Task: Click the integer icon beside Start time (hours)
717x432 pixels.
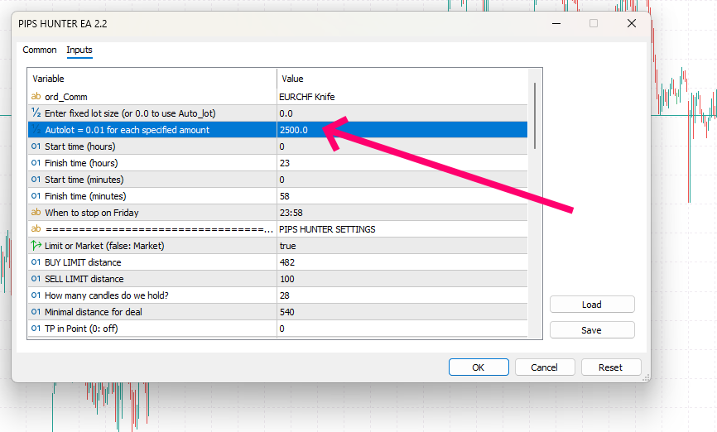Action: tap(36, 146)
